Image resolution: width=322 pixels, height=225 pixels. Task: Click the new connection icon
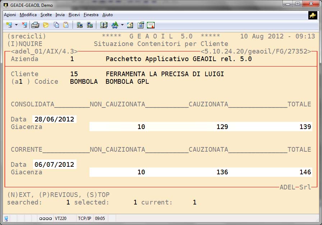pyautogui.click(x=9, y=25)
